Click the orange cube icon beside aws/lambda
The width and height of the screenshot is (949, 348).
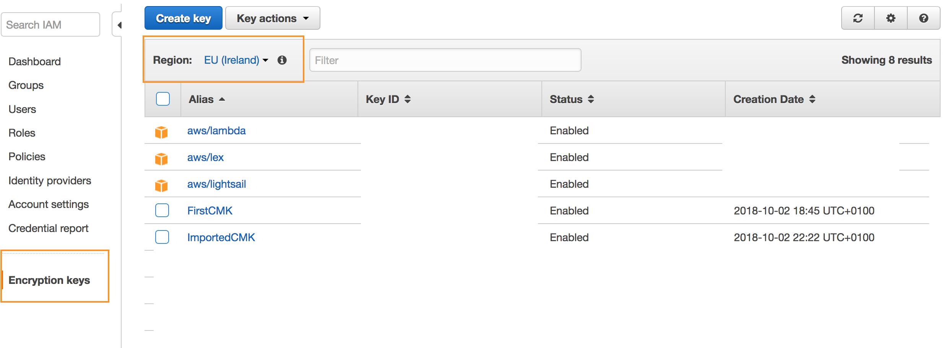[161, 132]
